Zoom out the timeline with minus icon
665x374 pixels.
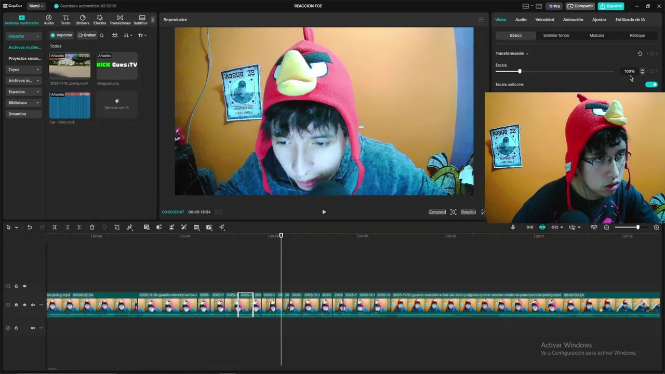click(x=606, y=228)
